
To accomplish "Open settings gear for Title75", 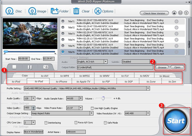I will pyautogui.click(x=176, y=46).
